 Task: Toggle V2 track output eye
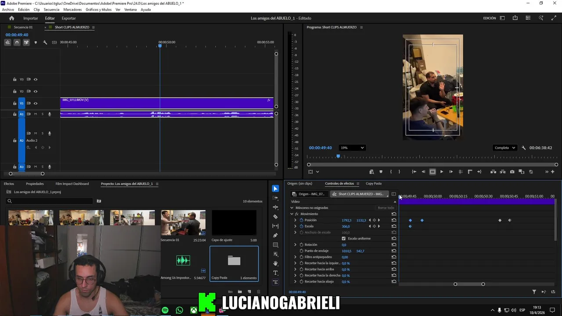tap(36, 91)
